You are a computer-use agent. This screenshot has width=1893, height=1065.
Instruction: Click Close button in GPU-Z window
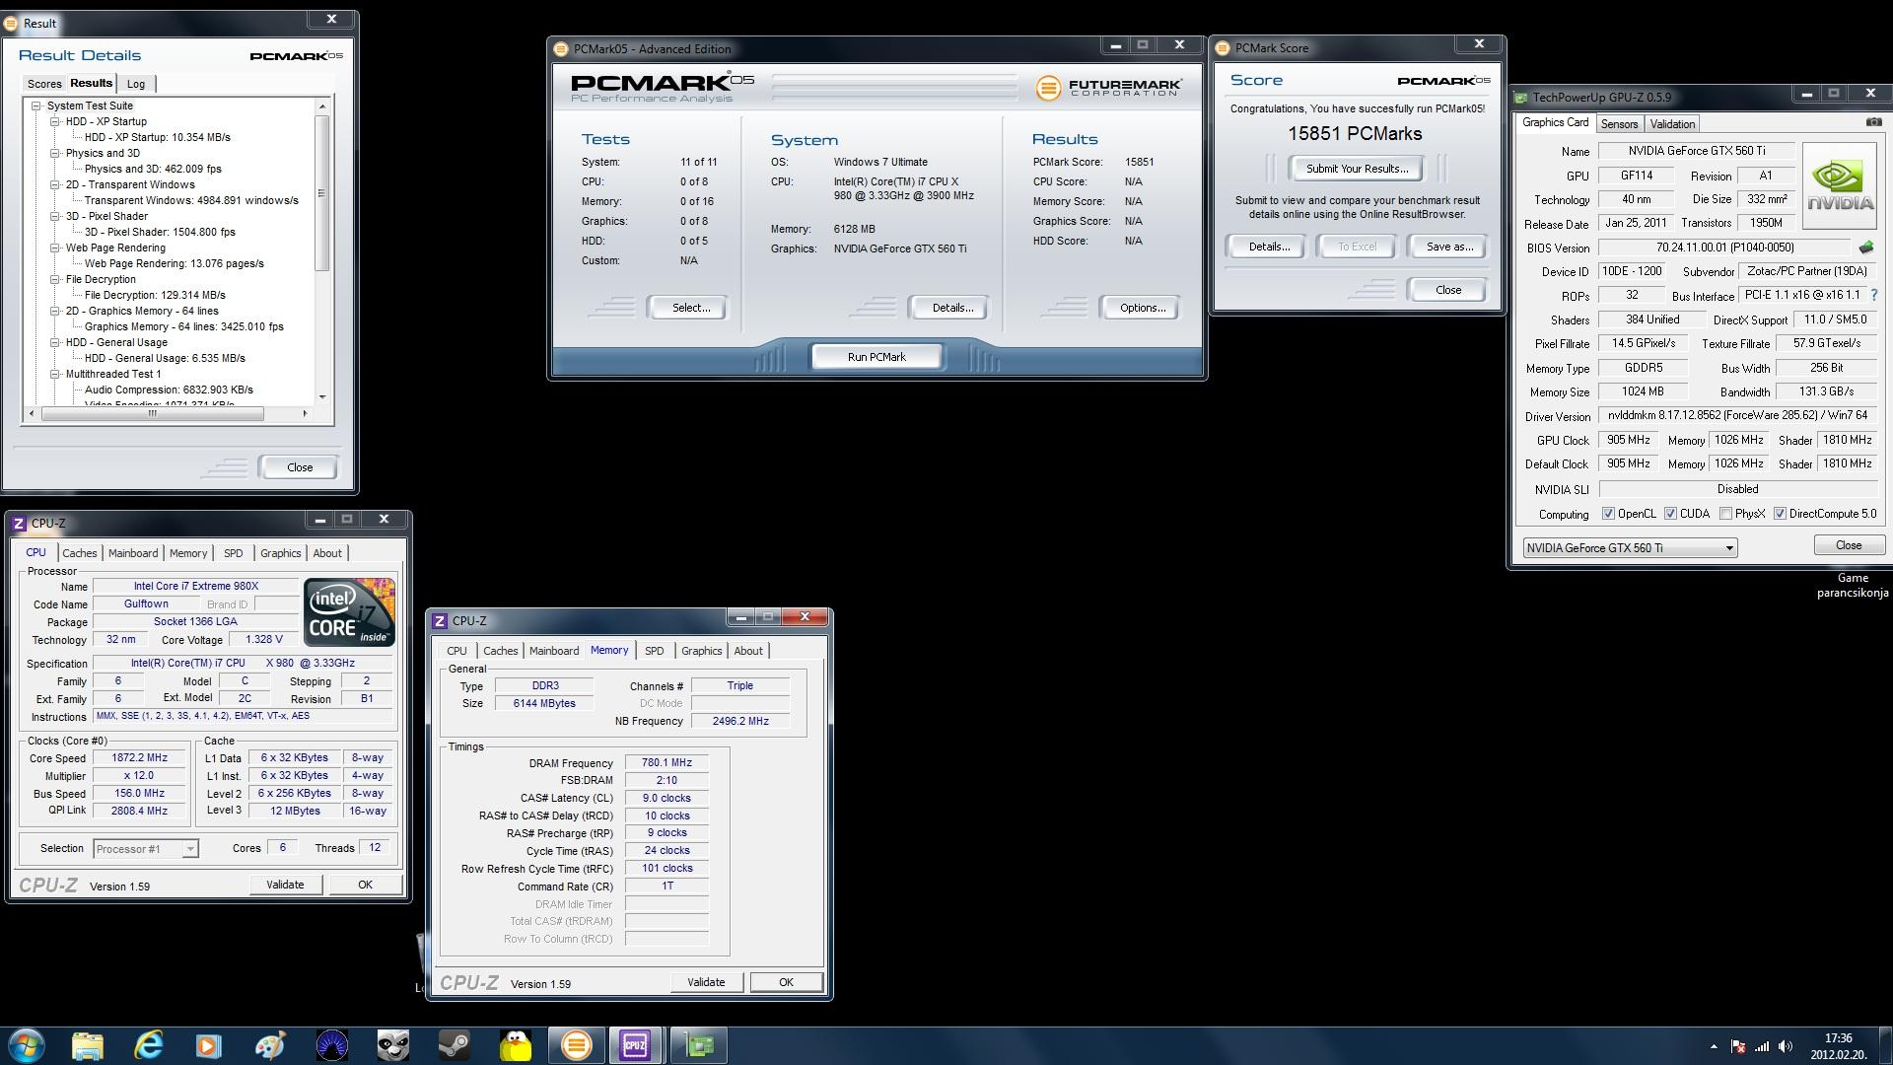(x=1849, y=545)
